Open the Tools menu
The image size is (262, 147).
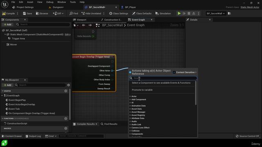pos(73,2)
